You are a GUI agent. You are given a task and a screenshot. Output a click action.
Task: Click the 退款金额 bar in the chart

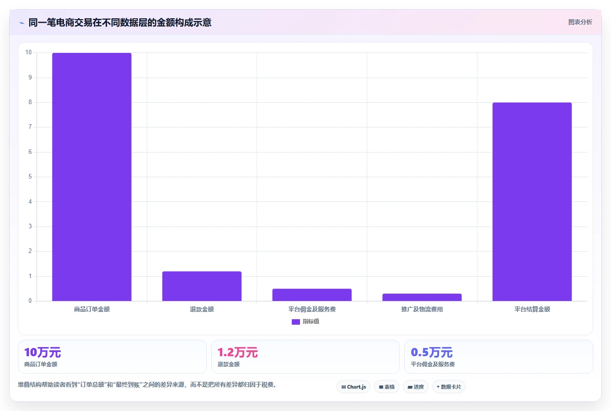pos(202,286)
